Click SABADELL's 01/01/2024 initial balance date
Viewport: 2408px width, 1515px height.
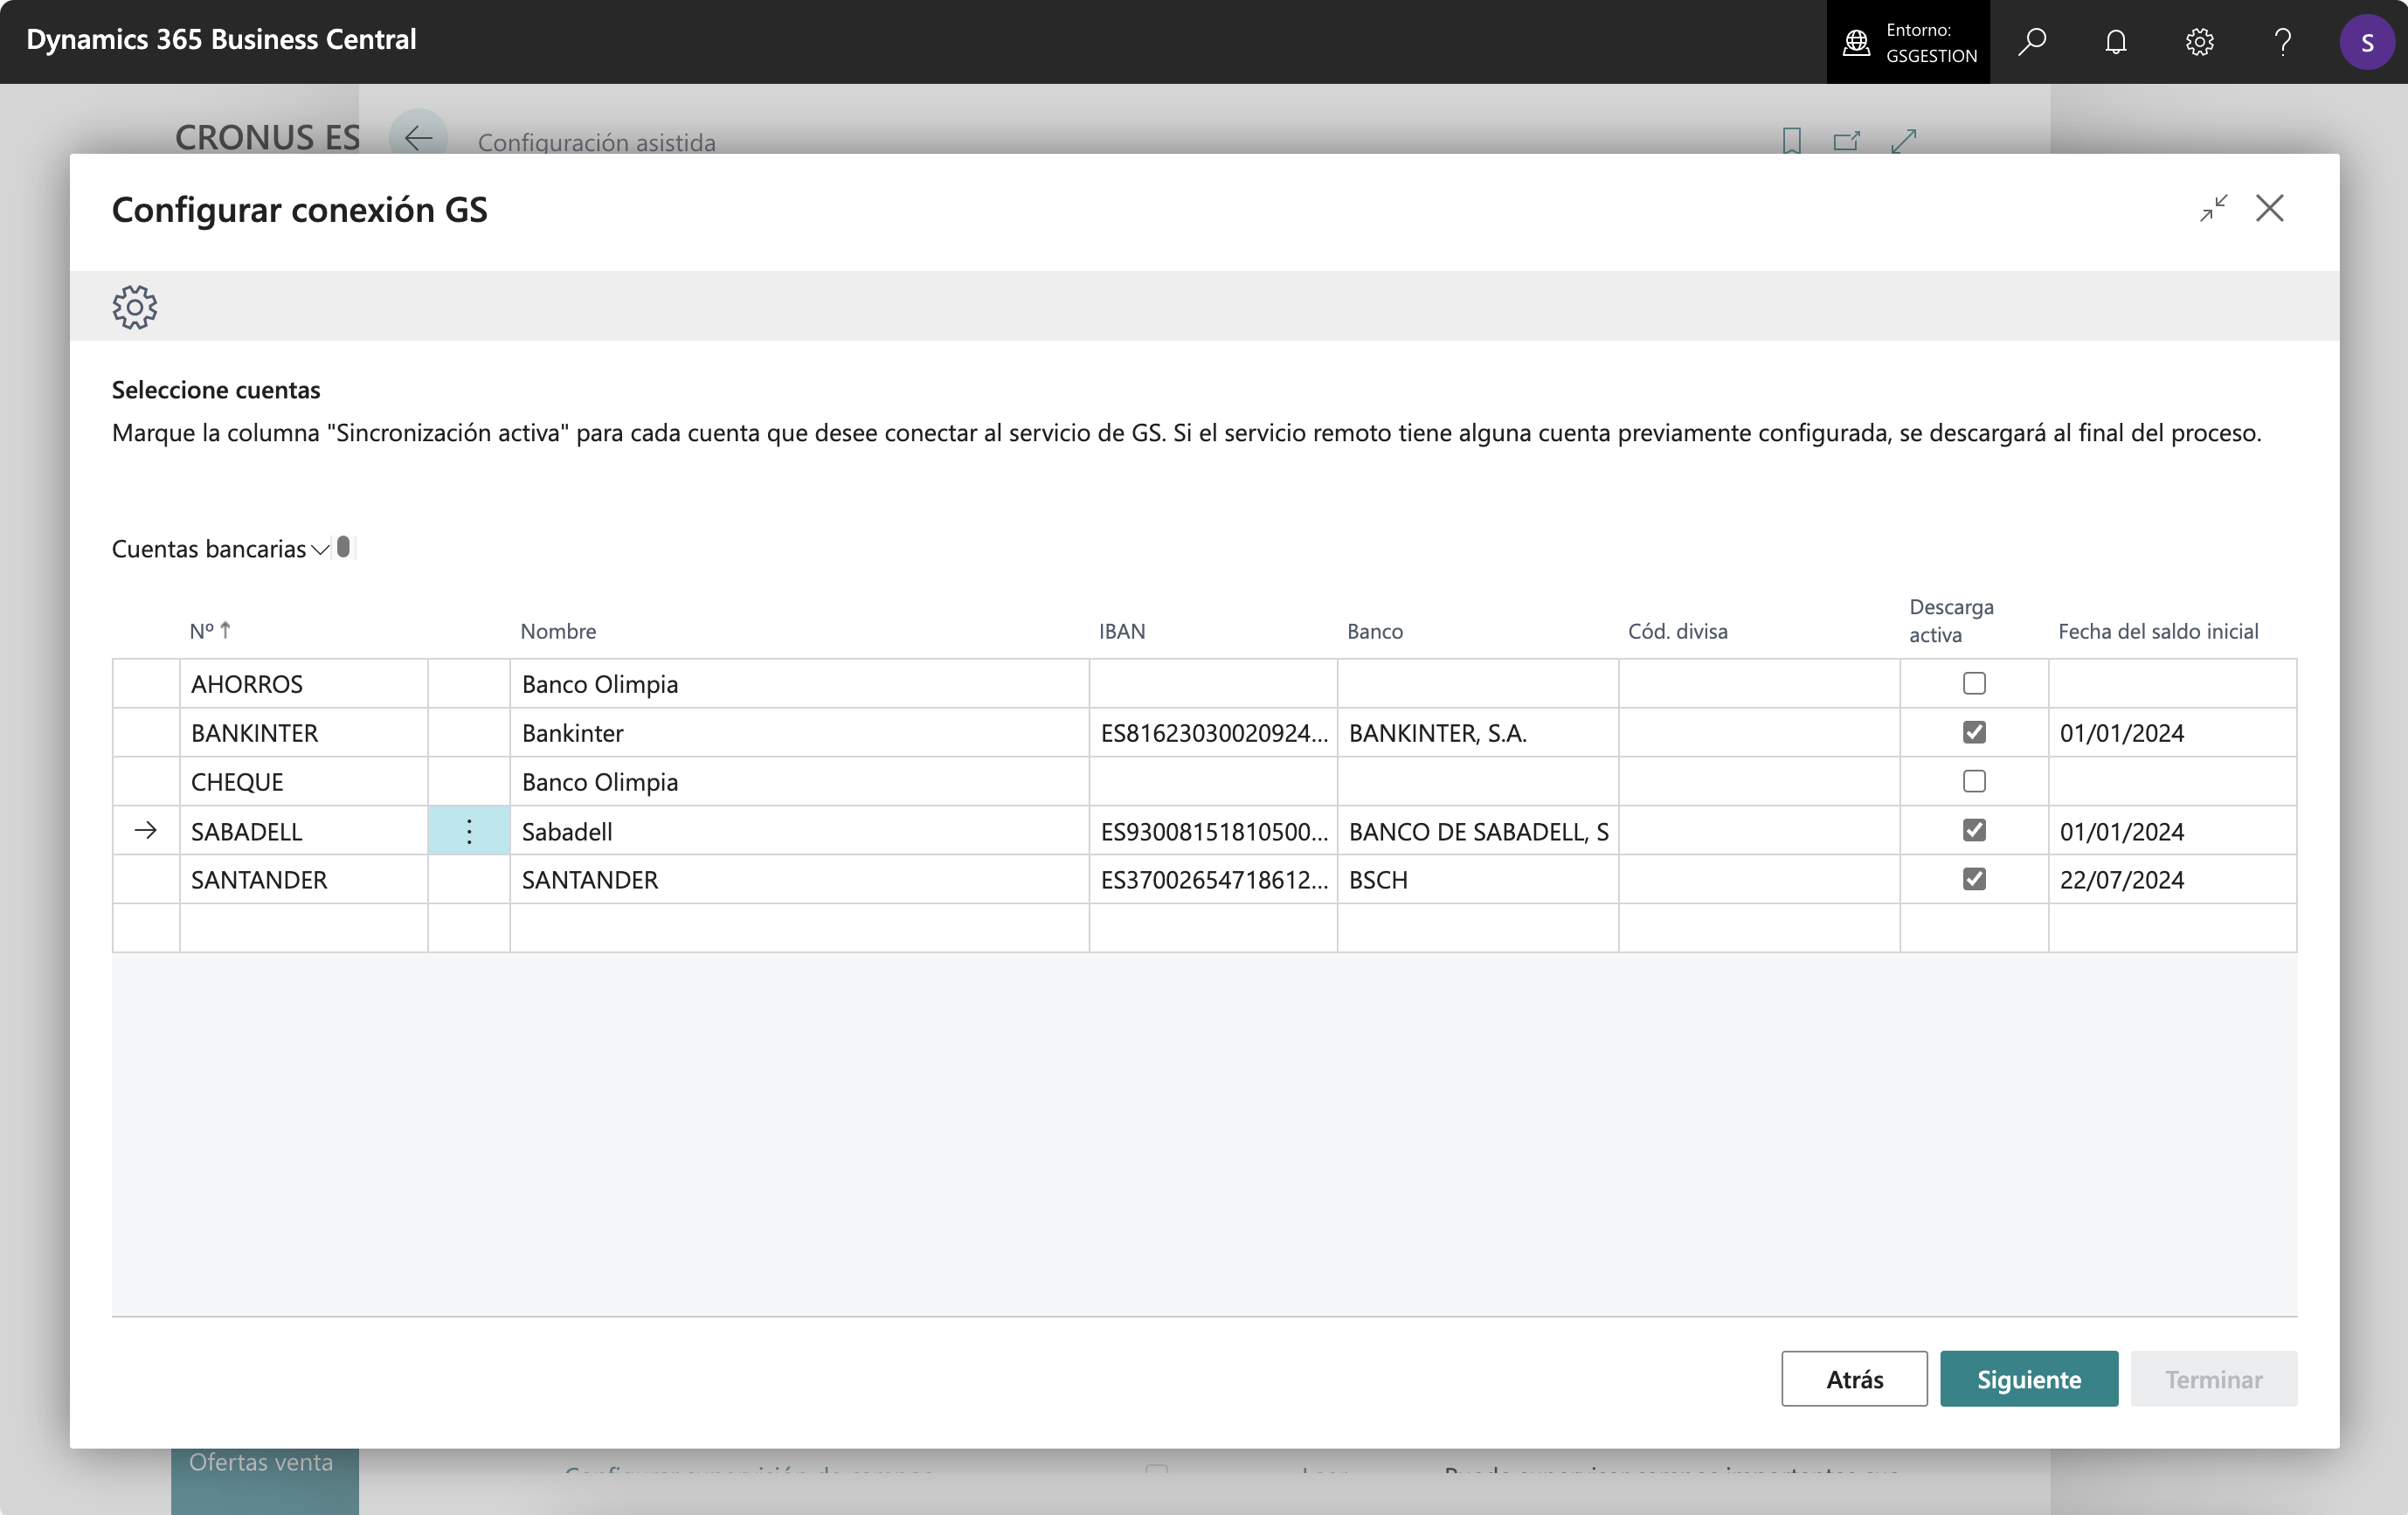pyautogui.click(x=2172, y=831)
